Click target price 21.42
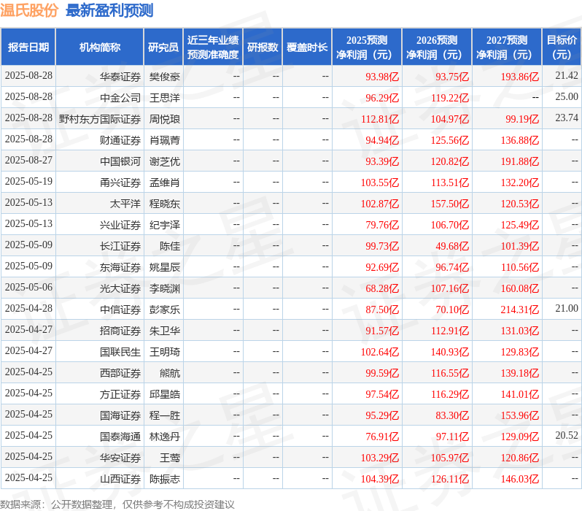Screen dimensions: 582x511 (x=567, y=75)
